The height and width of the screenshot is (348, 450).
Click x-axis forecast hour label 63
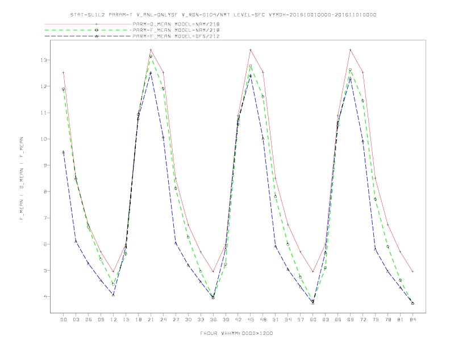(326, 320)
